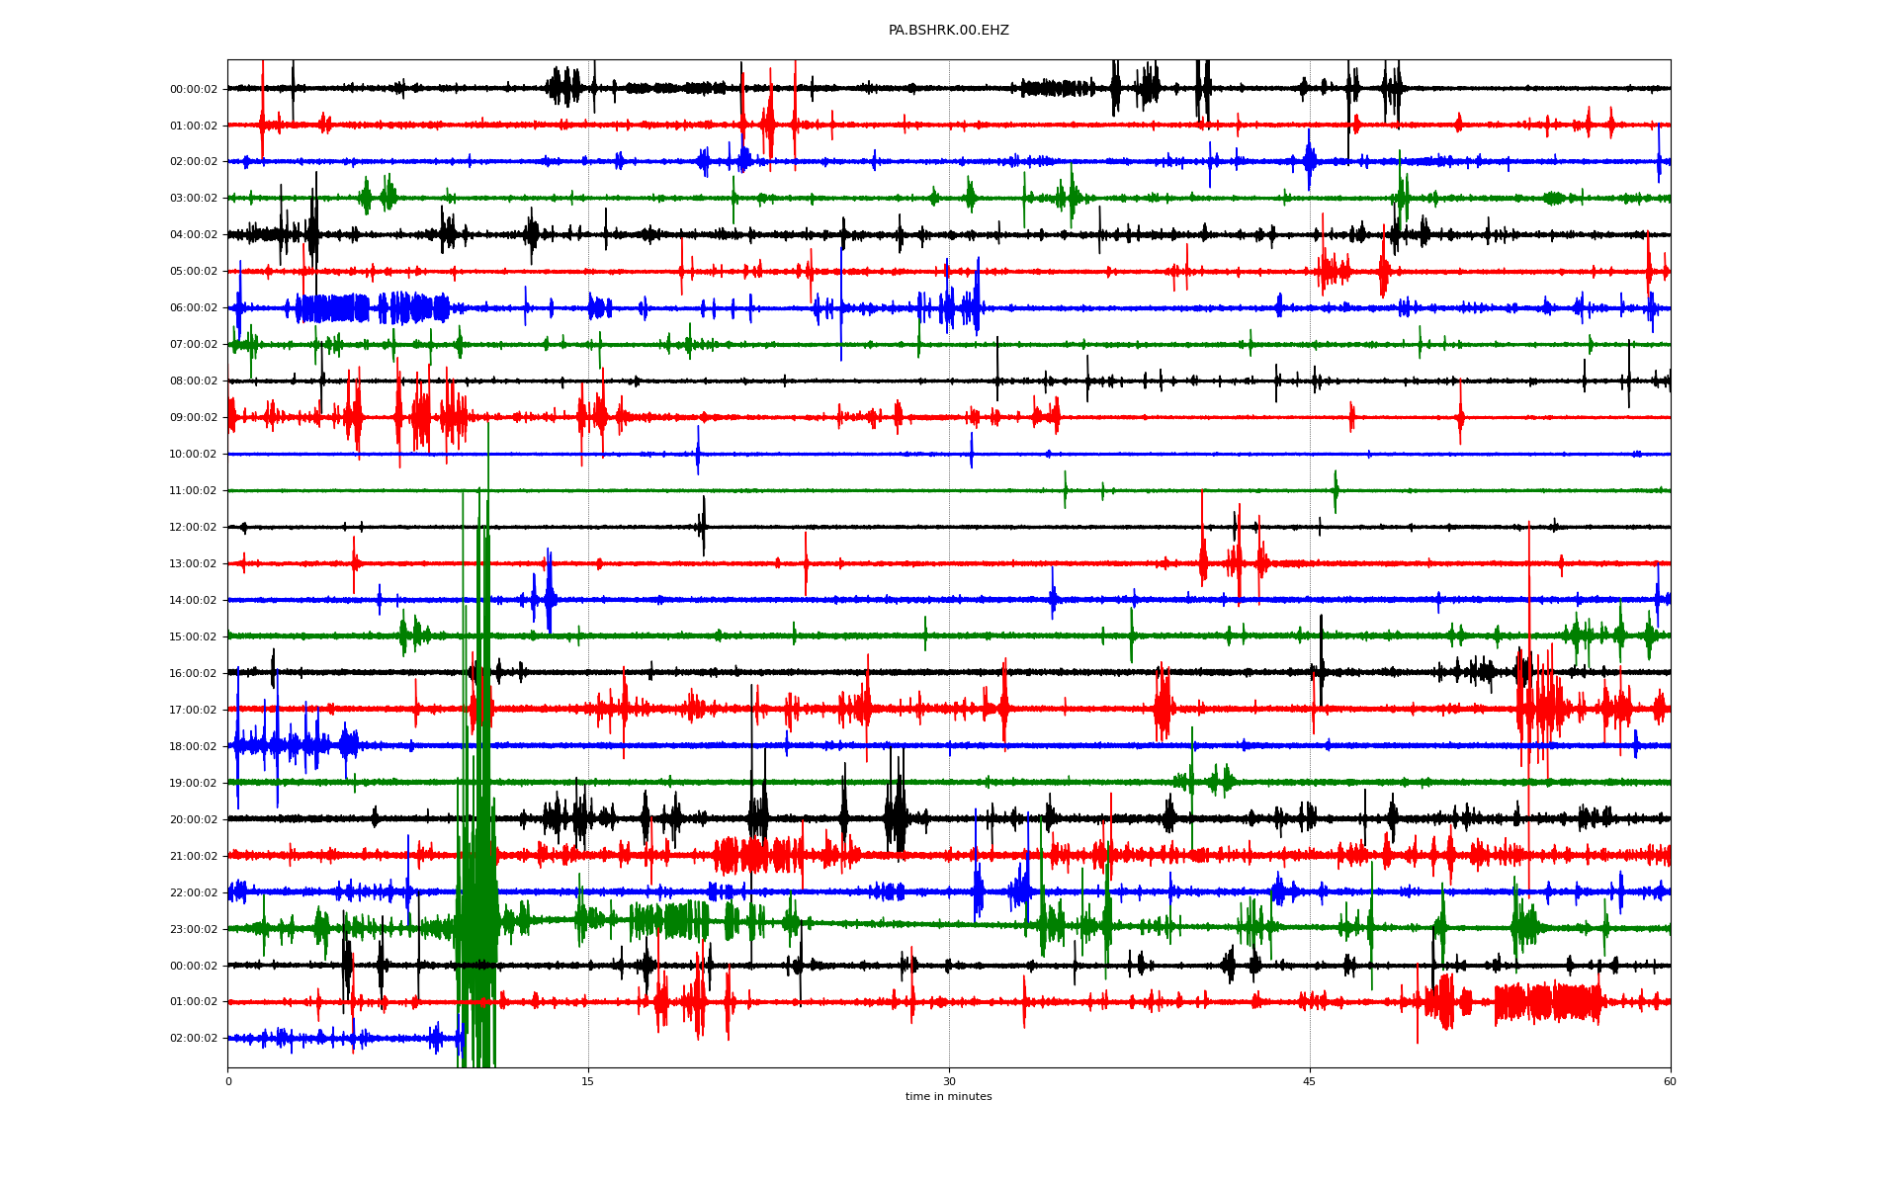The image size is (1898, 1186).
Task: Select the 16:00:02 row time label
Action: 194,674
